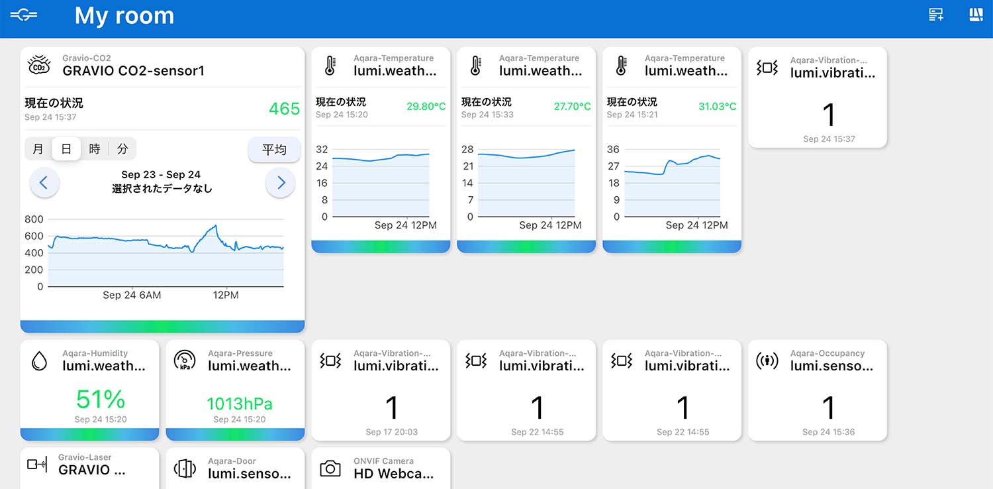993x489 pixels.
Task: Click the pressure gauge kPa icon
Action: pos(185,360)
